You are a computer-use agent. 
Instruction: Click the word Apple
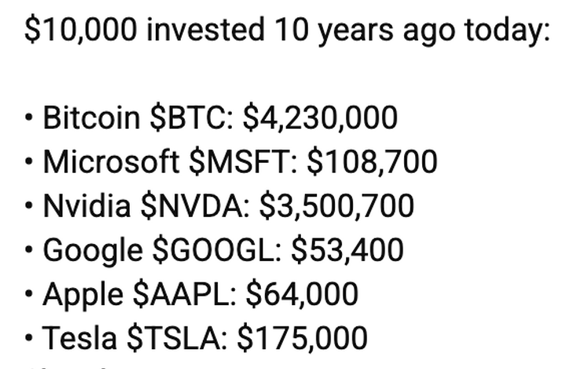tap(81, 294)
